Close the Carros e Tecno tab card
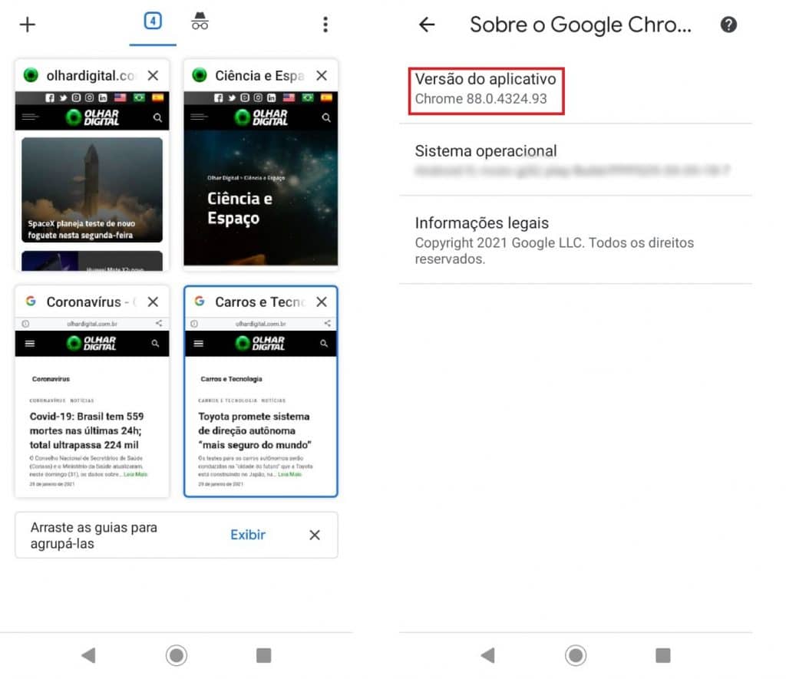Viewport: 786px width, 679px height. [x=322, y=302]
